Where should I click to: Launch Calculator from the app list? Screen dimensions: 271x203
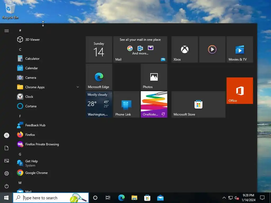tap(47, 58)
